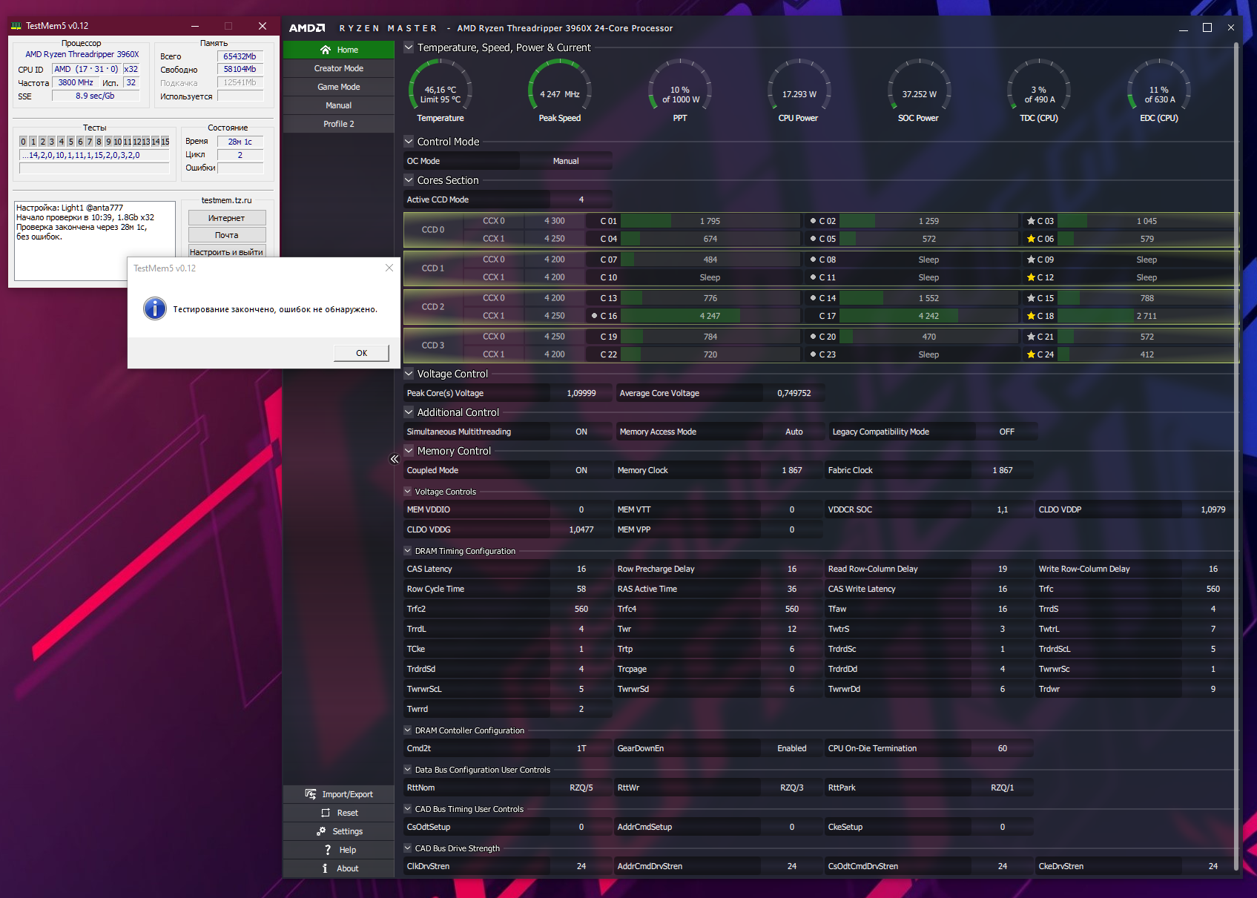Collapse DRAM Timing Configuration subsection

[x=408, y=550]
